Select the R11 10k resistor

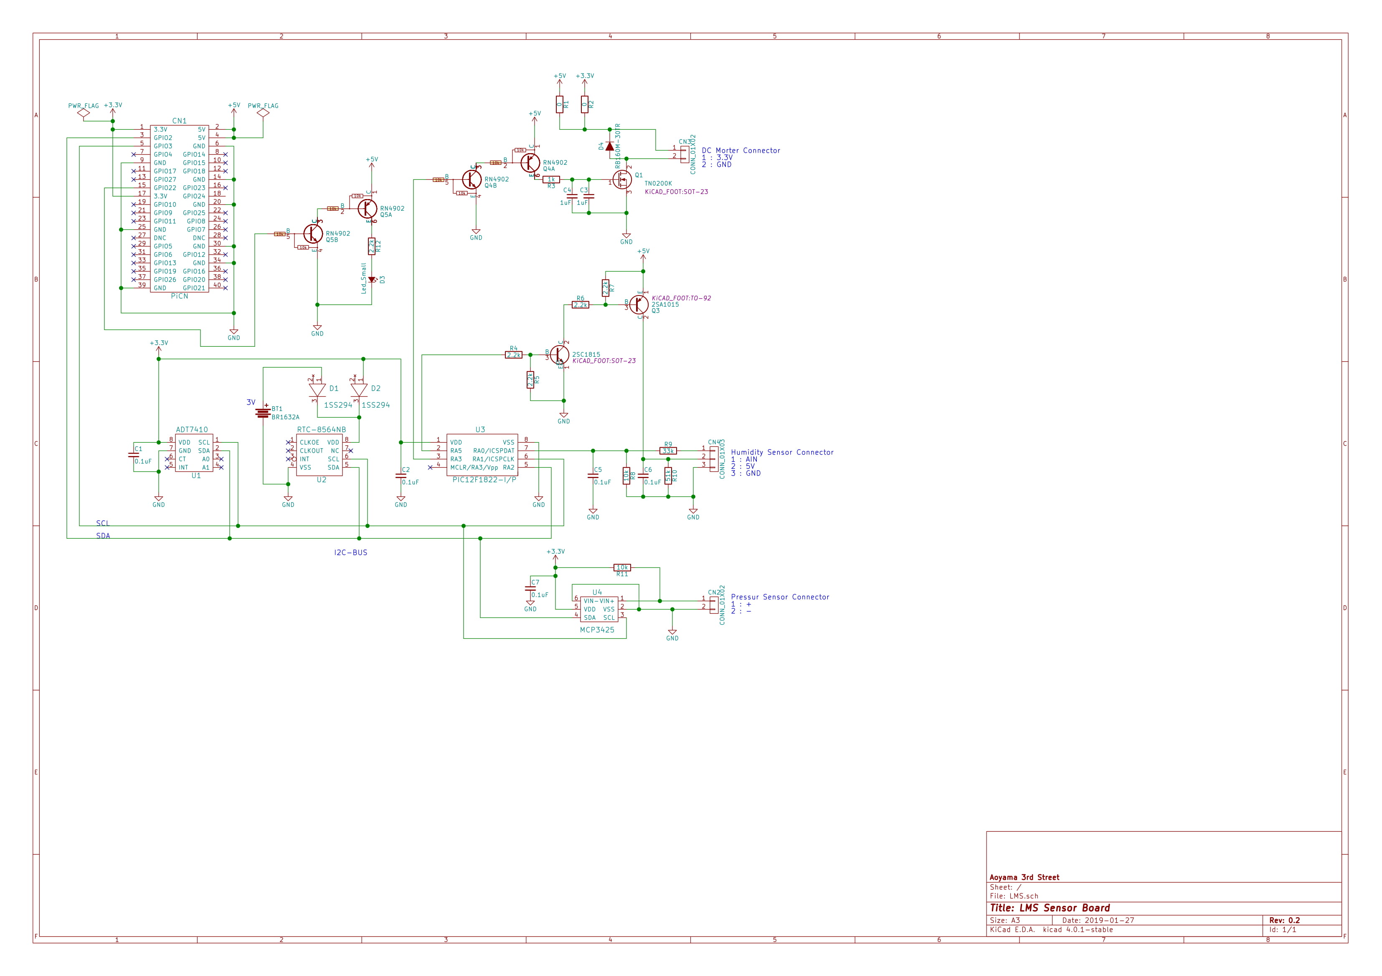tap(622, 567)
